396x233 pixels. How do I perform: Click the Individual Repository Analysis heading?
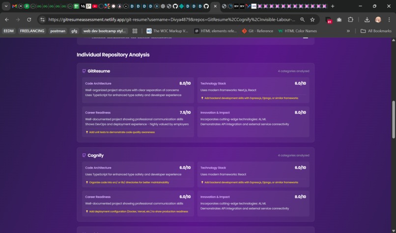tap(113, 55)
